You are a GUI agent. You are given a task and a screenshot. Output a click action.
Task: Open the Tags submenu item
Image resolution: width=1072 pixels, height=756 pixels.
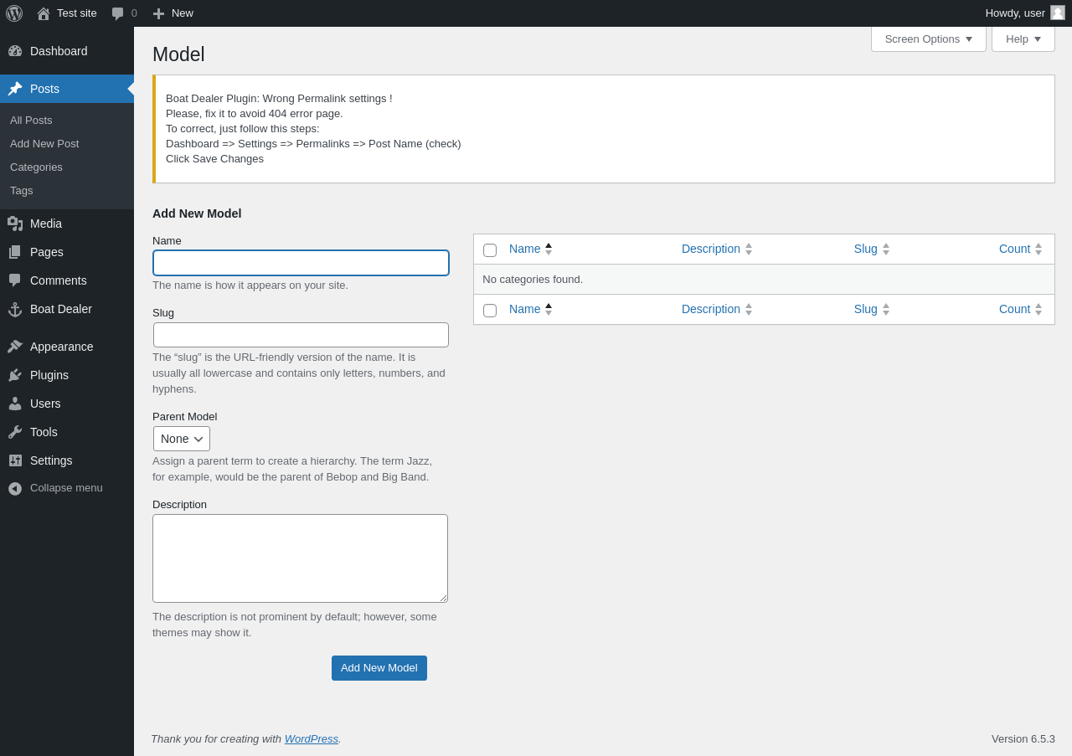[22, 191]
